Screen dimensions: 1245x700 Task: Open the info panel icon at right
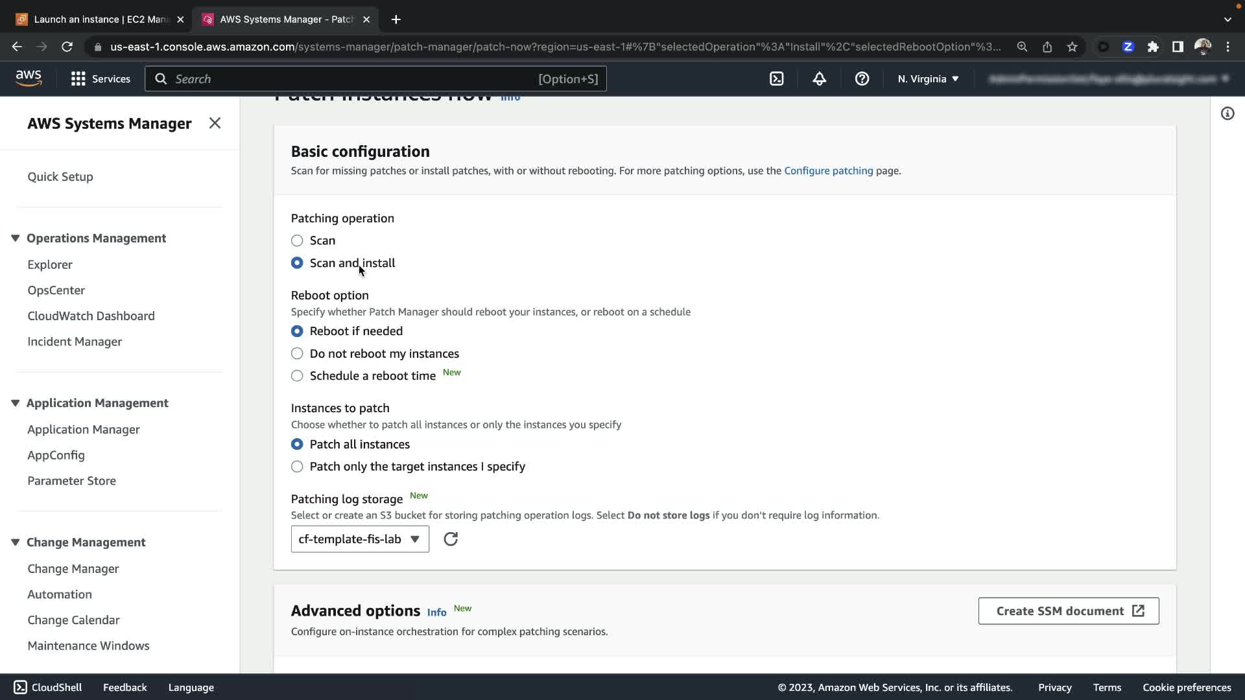[x=1227, y=114]
